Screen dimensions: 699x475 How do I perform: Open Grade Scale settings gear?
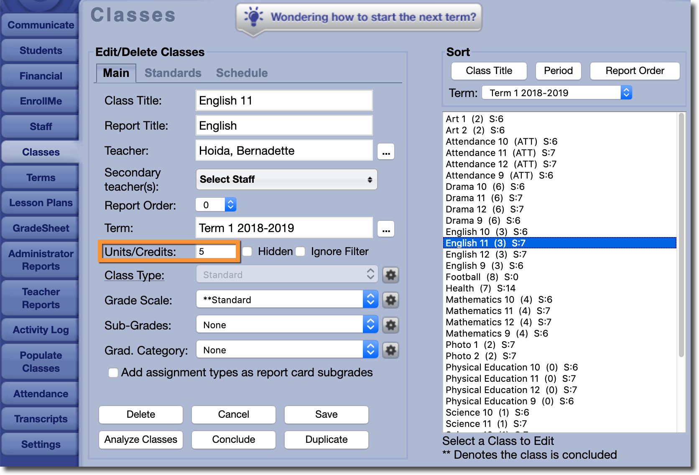(390, 300)
